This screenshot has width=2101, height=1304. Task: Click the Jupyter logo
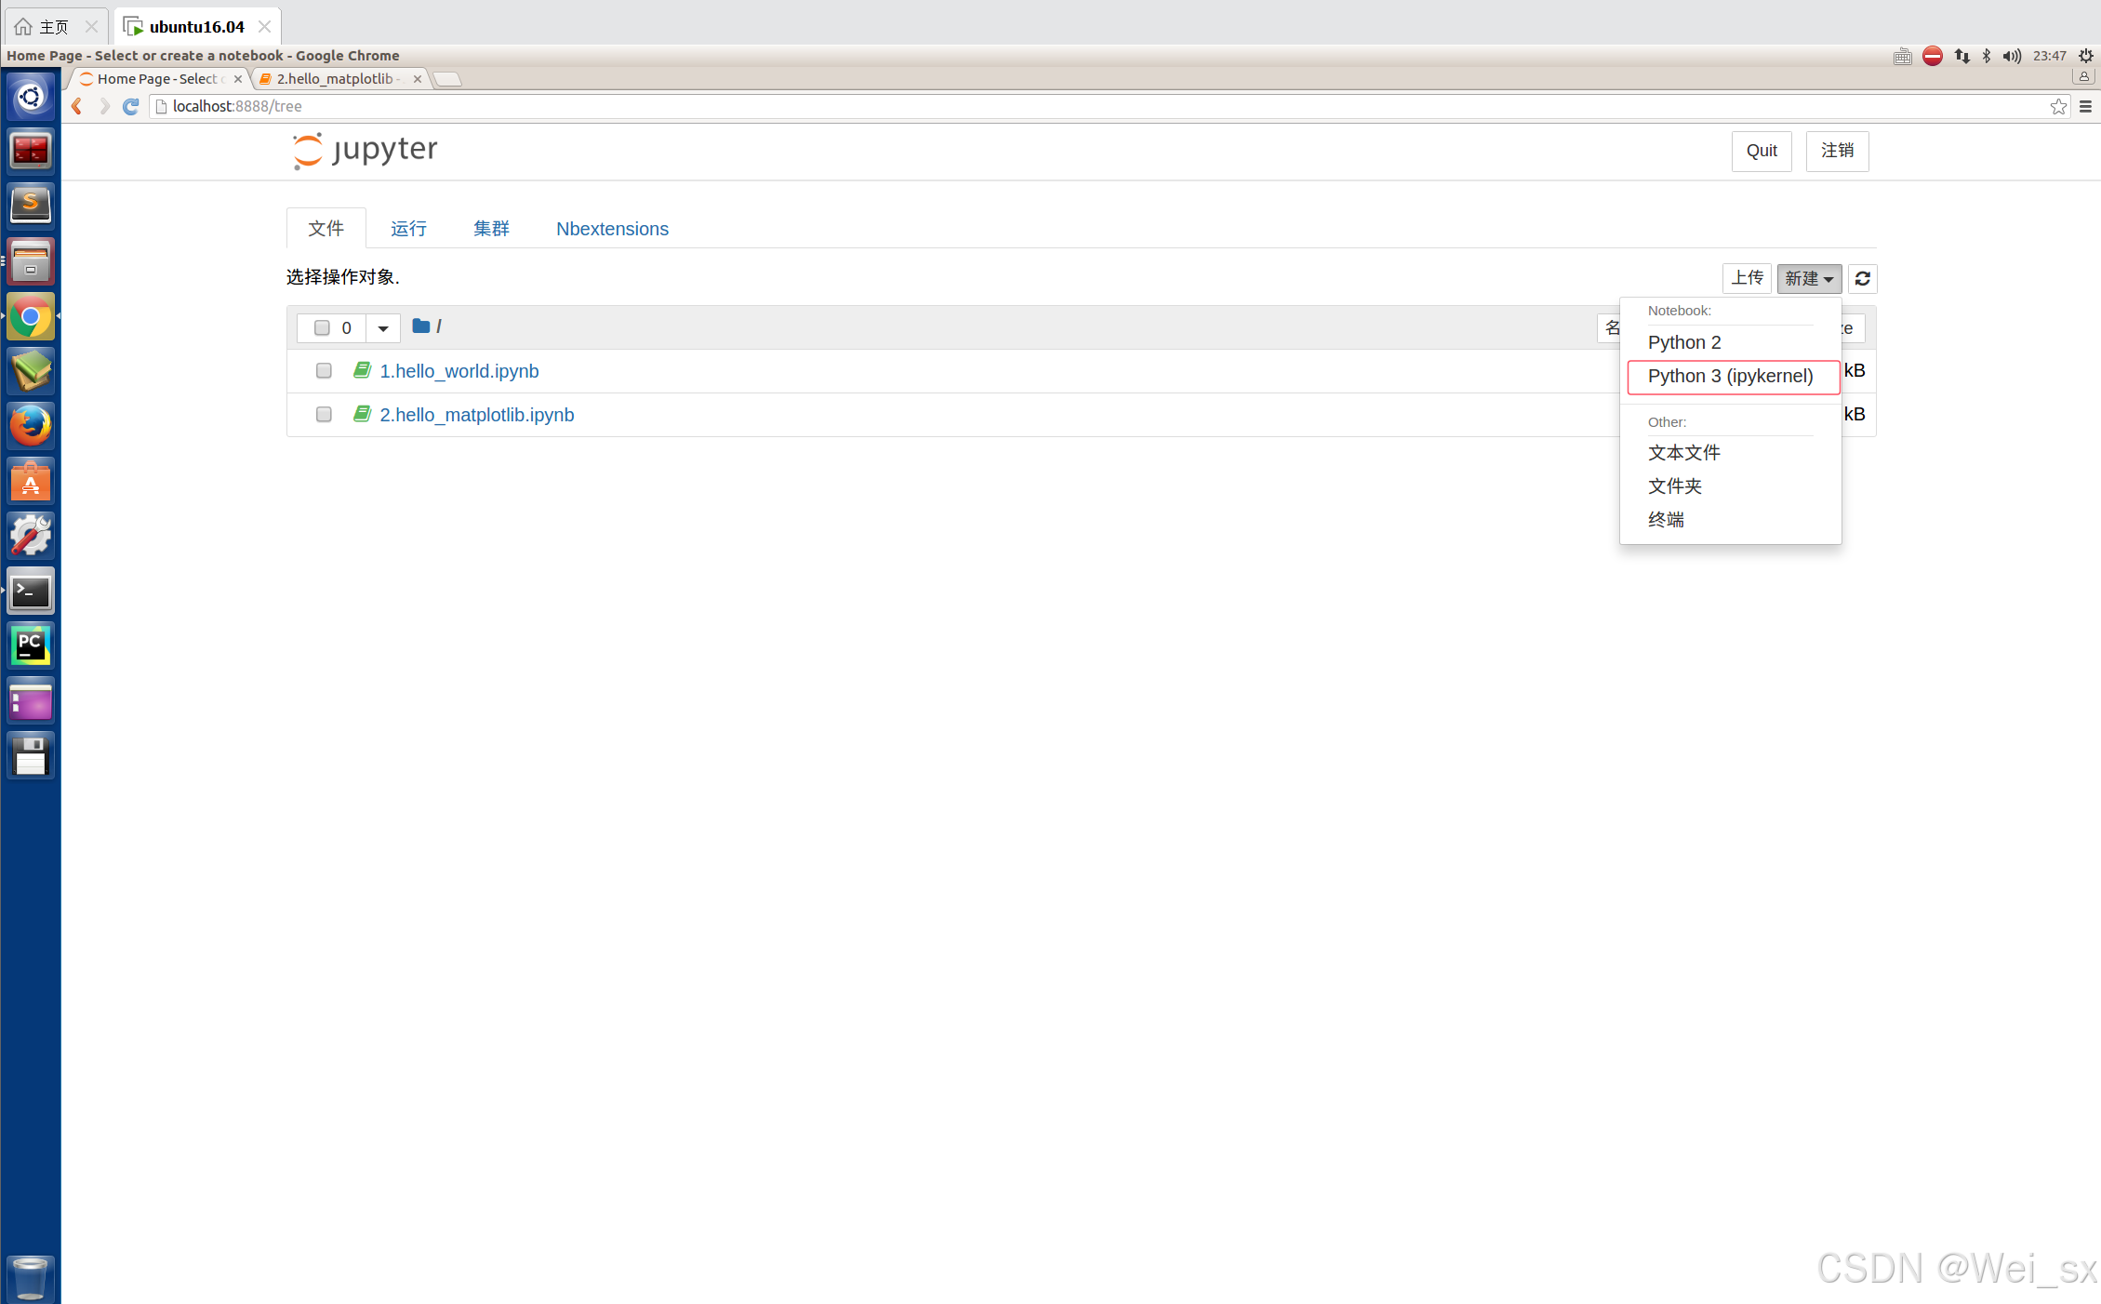click(365, 151)
